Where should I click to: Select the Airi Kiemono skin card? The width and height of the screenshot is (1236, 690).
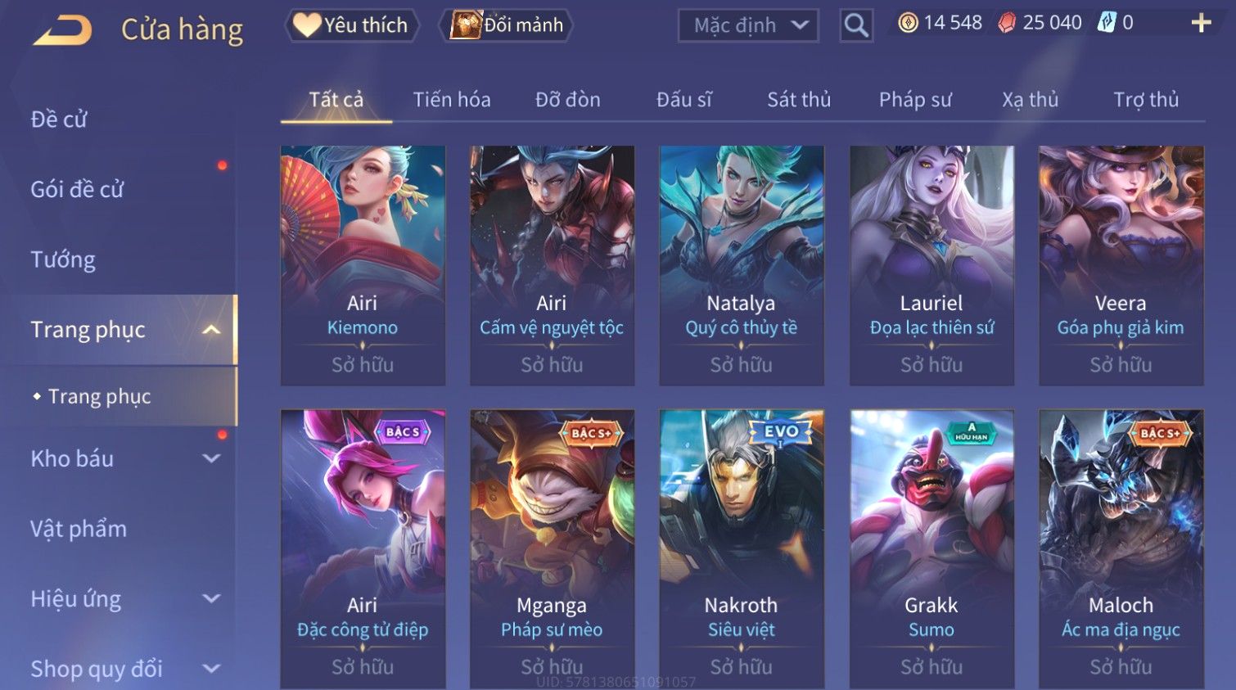coord(363,265)
